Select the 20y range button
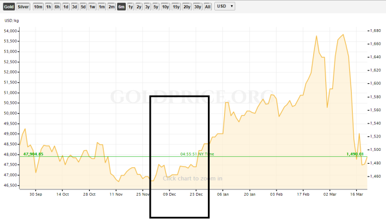This screenshot has height=222, width=386. [x=187, y=6]
